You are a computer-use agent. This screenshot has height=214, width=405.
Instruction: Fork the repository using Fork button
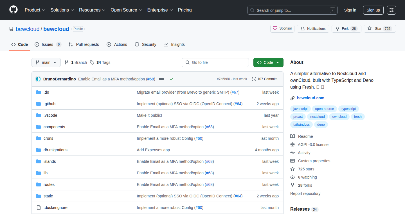tap(346, 29)
